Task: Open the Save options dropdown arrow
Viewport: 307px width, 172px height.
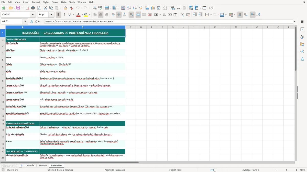Action: [22, 8]
